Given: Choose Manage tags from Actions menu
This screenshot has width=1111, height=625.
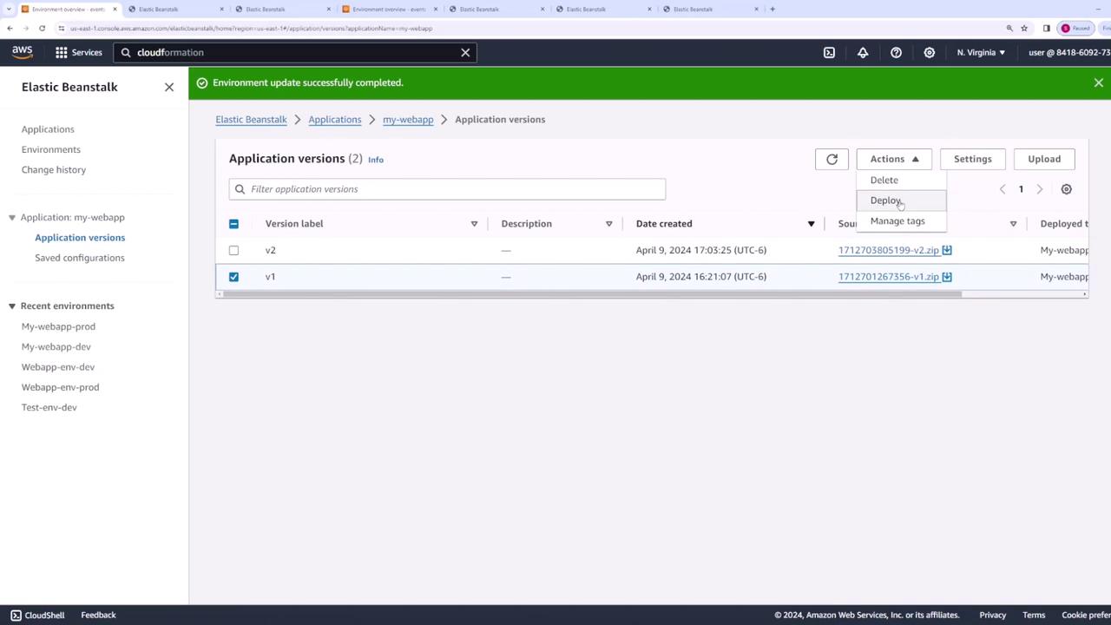Looking at the screenshot, I should coord(901,220).
